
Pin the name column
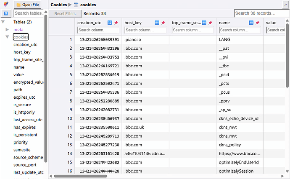tap(258, 23)
